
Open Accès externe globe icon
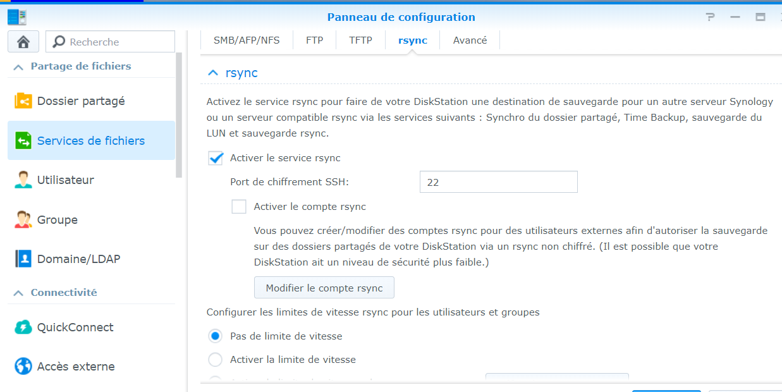(23, 366)
